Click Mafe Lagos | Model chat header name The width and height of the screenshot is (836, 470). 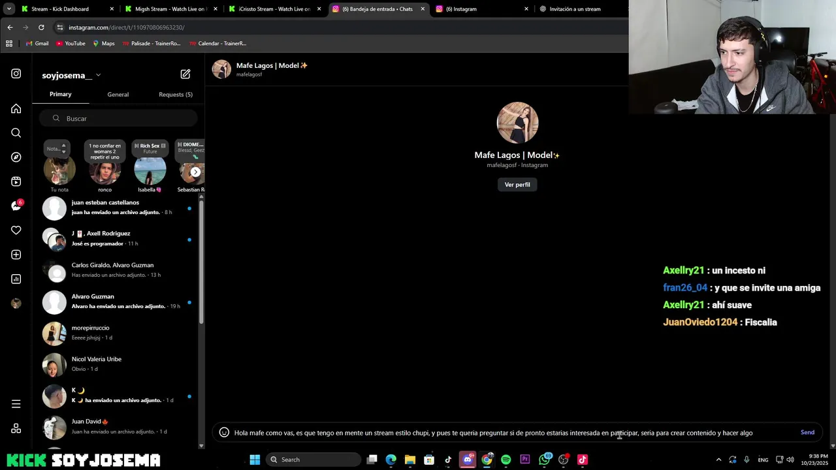tap(272, 65)
